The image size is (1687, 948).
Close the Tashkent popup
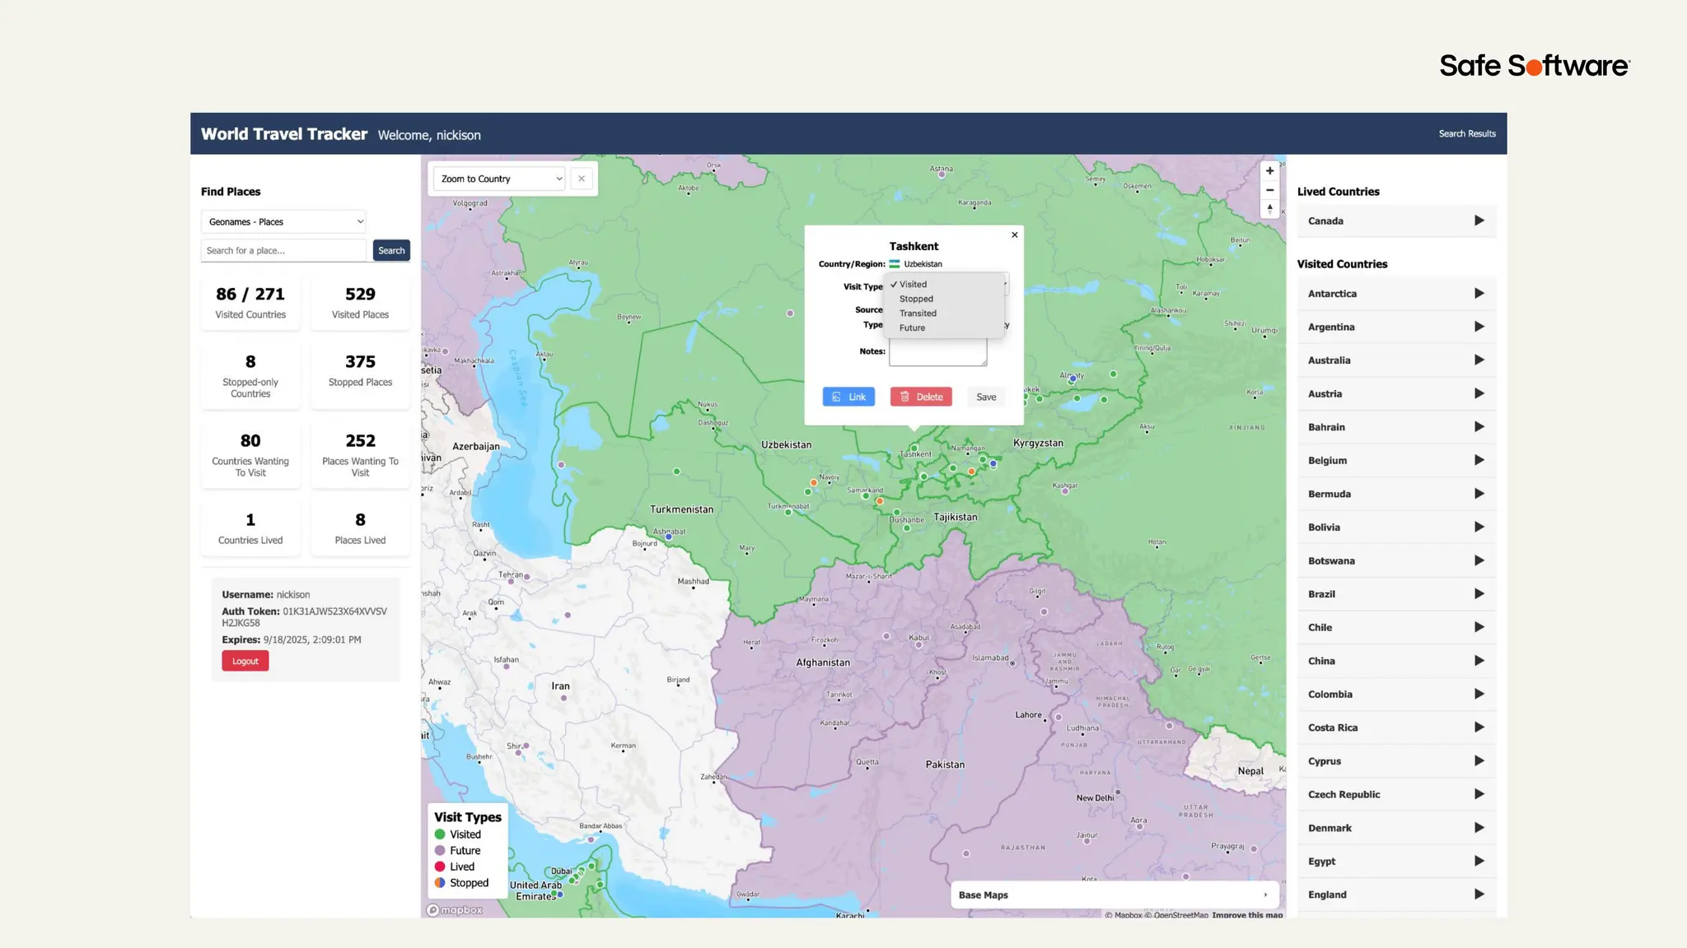pos(1014,235)
